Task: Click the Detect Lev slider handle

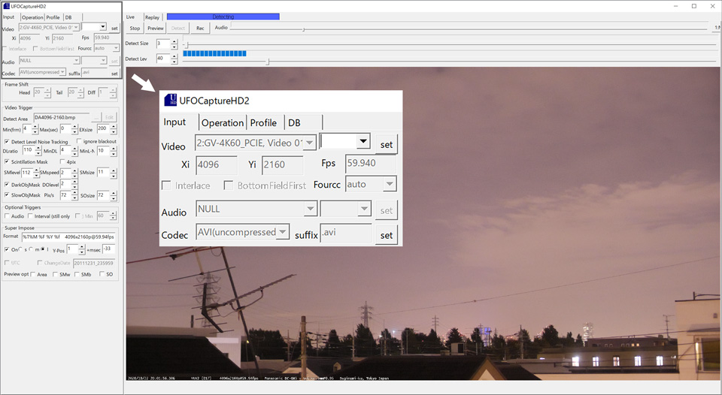Action: coord(268,61)
